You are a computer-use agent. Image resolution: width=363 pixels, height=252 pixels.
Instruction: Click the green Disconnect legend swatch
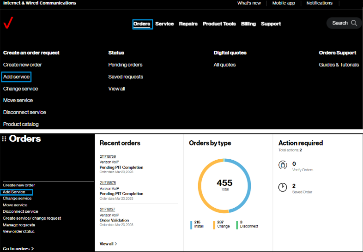237,225
